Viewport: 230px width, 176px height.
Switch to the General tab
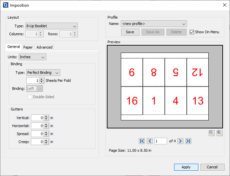(14, 47)
